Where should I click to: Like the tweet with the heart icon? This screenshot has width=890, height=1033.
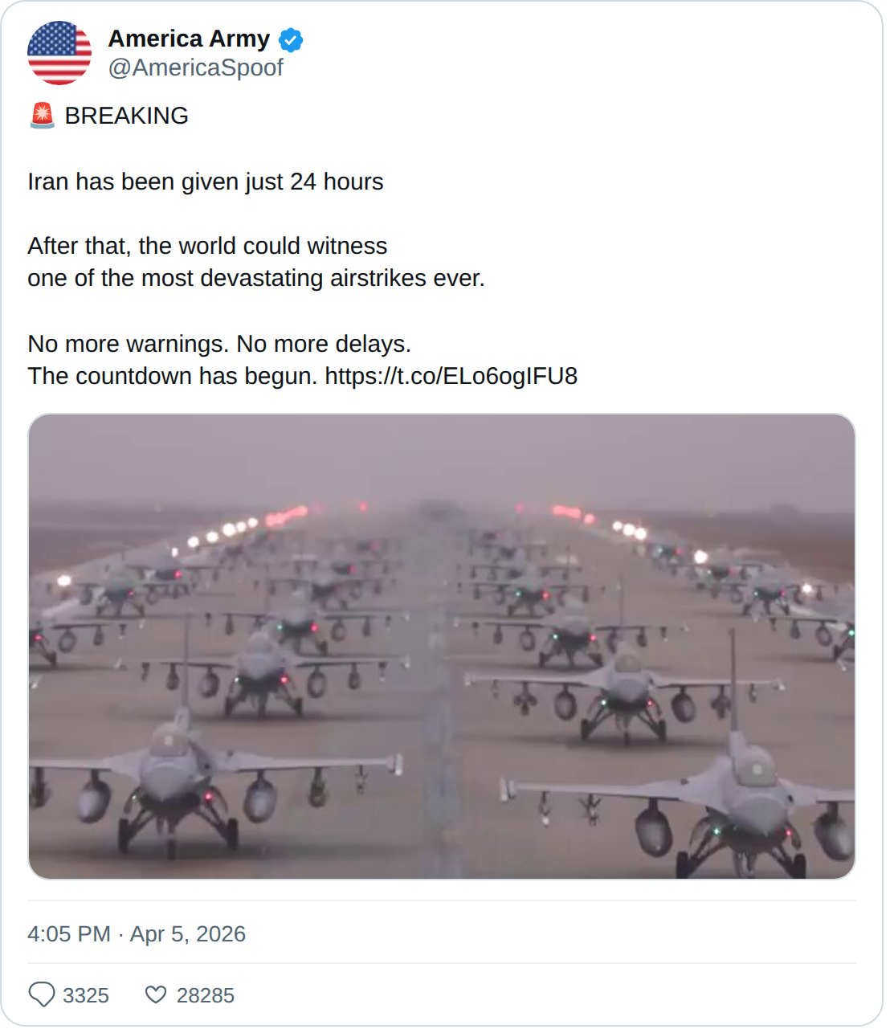(x=156, y=994)
